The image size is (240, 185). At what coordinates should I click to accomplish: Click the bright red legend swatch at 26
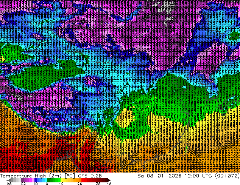(x=83, y=180)
